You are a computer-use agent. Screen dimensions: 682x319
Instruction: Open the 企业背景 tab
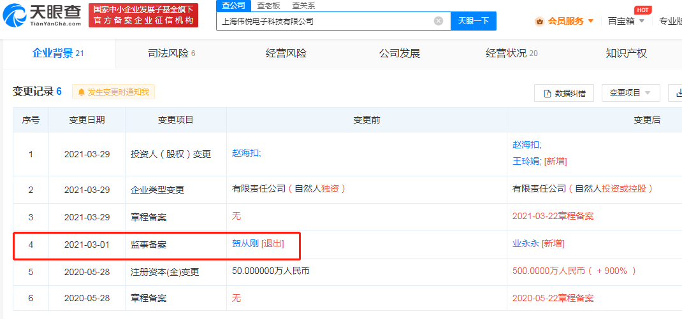pyautogui.click(x=58, y=53)
